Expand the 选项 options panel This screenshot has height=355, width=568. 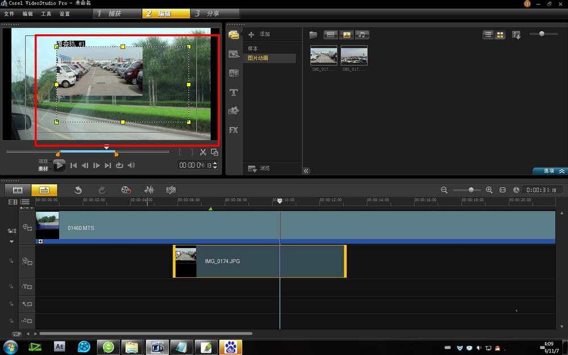point(549,171)
